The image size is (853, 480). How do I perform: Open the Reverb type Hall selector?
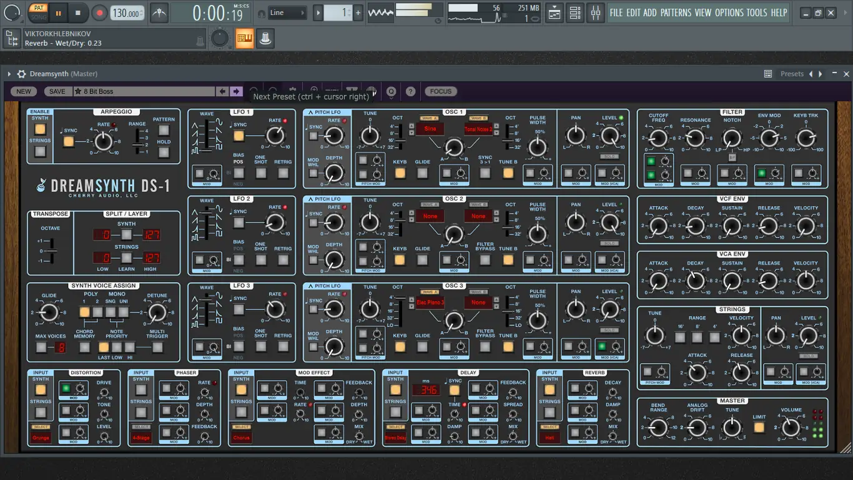click(x=550, y=437)
